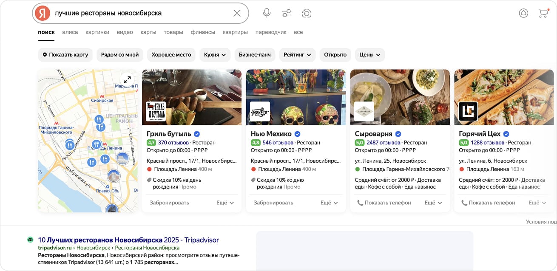The height and width of the screenshot is (271, 557).
Task: Expand the map using the fullscreen arrows icon
Action: pos(127,79)
